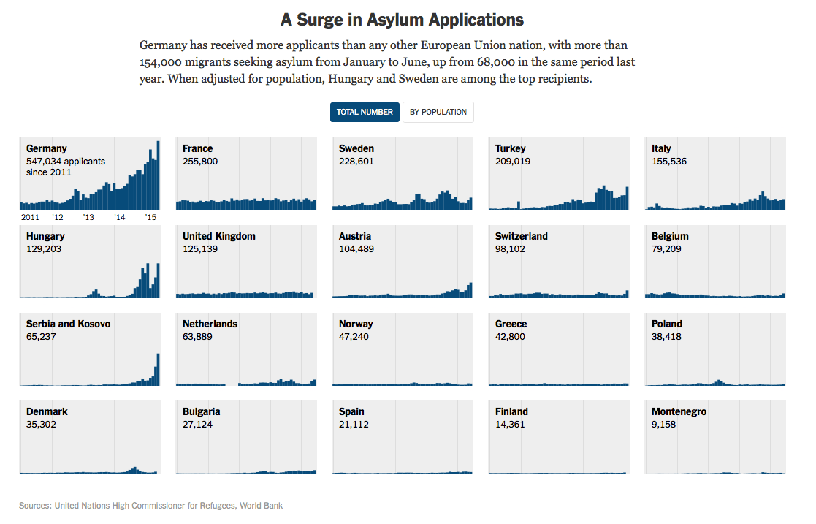Select the Greece chart panel
The height and width of the screenshot is (524, 816).
559,349
